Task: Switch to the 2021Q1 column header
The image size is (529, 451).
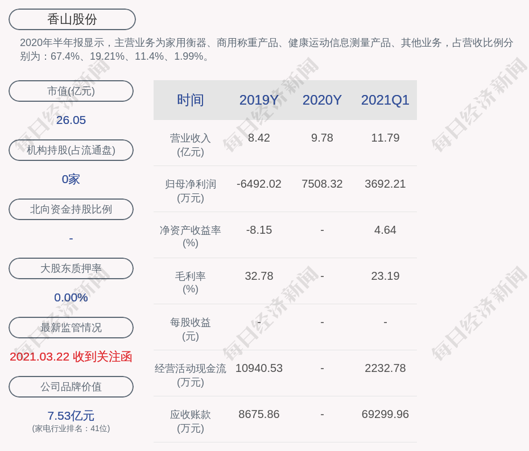Action: pyautogui.click(x=385, y=100)
